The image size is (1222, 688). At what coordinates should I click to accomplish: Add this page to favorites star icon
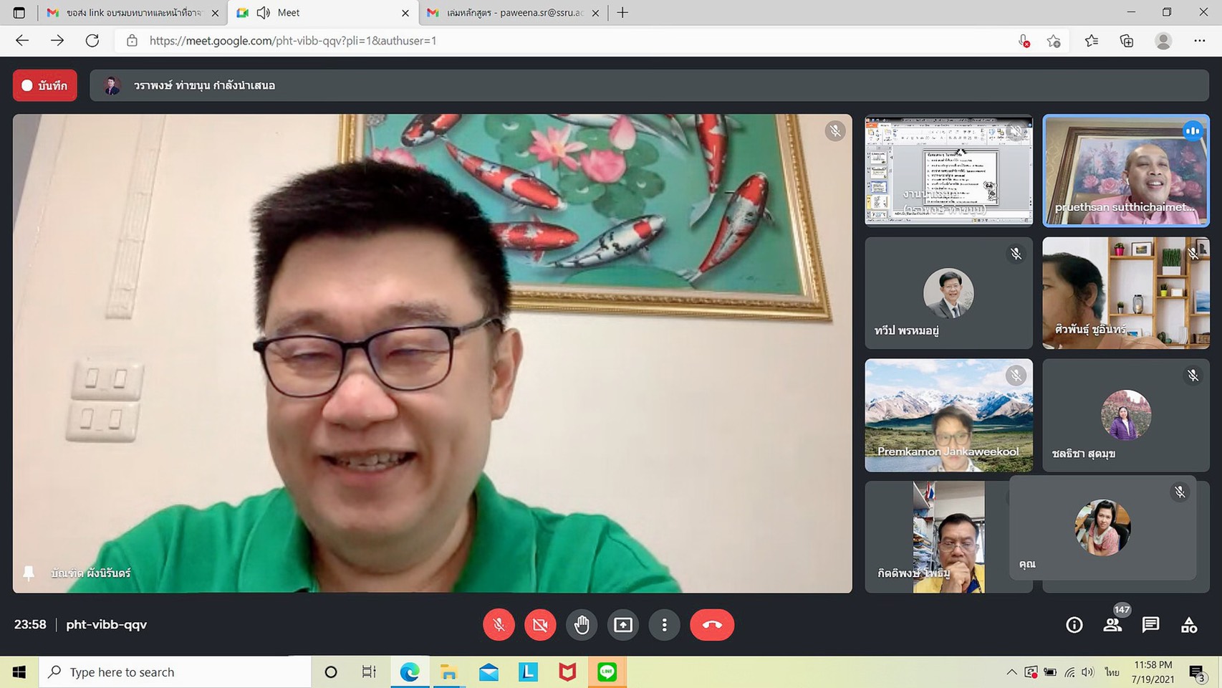pyautogui.click(x=1054, y=41)
